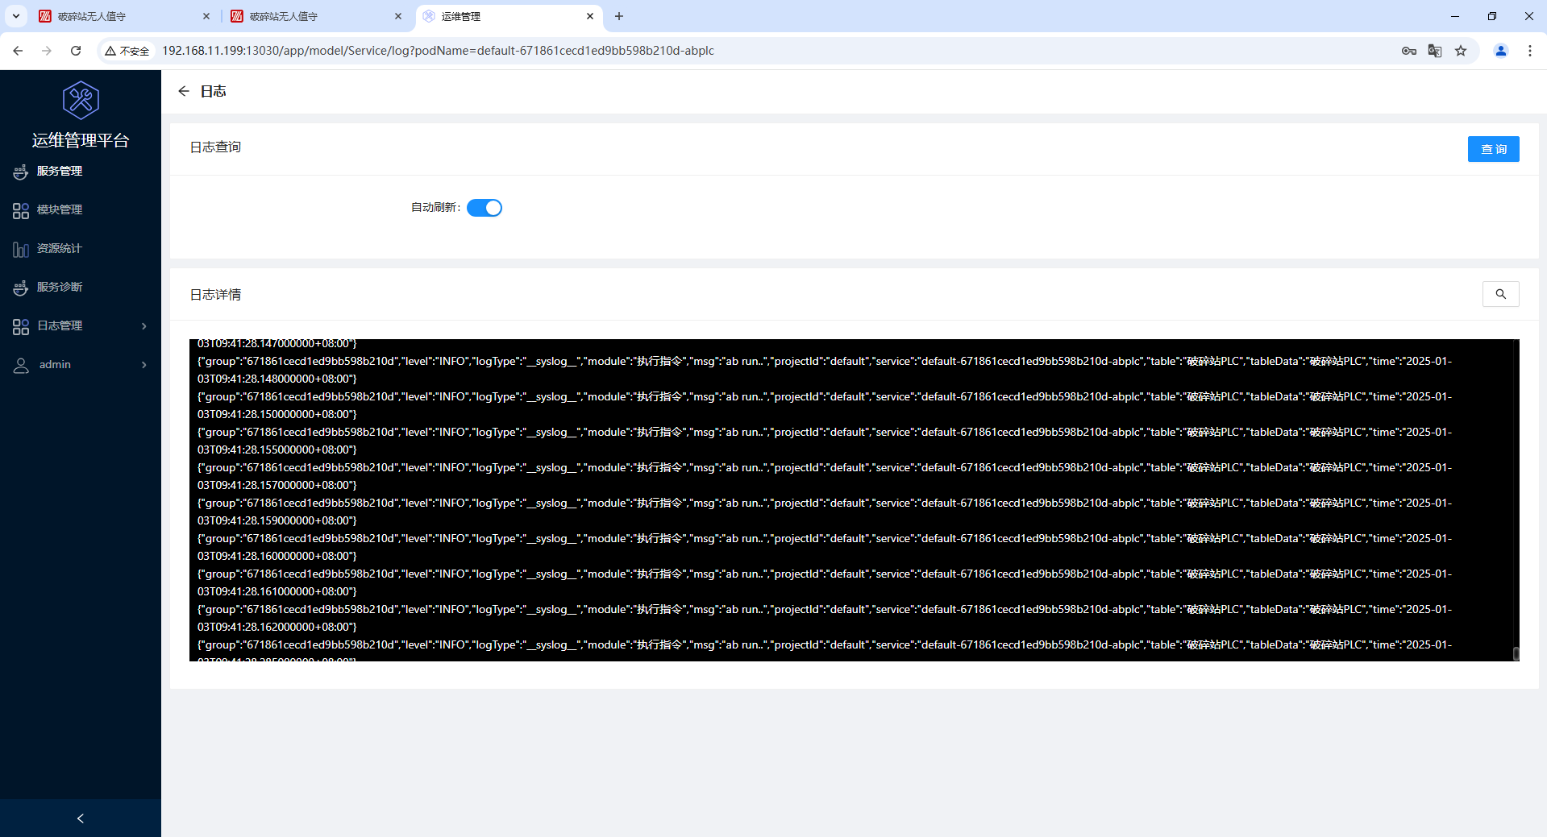The image size is (1547, 837).
Task: Click log line with time 09:41:28.161000000
Action: [825, 582]
